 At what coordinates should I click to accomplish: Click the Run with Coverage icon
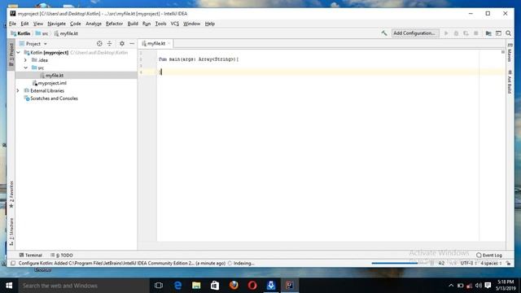466,33
